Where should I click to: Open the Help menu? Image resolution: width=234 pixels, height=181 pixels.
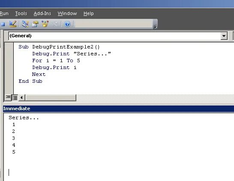[x=88, y=13]
